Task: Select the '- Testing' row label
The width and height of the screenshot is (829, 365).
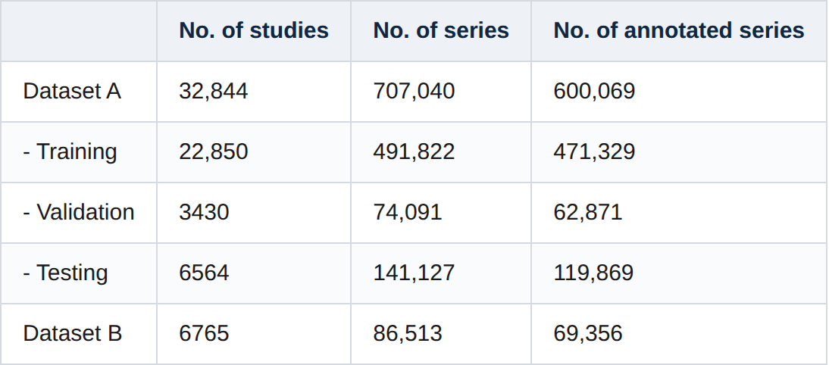Action: (x=66, y=273)
